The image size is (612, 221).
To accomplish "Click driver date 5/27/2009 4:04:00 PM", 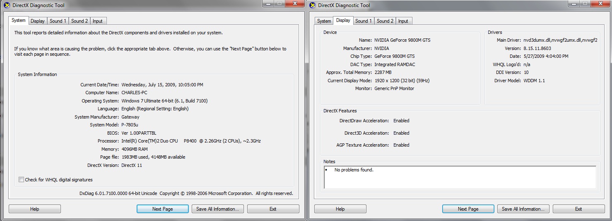I will 546,56.
